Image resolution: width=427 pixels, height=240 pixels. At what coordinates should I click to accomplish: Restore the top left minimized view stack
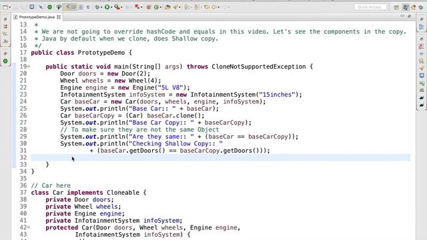point(5,19)
